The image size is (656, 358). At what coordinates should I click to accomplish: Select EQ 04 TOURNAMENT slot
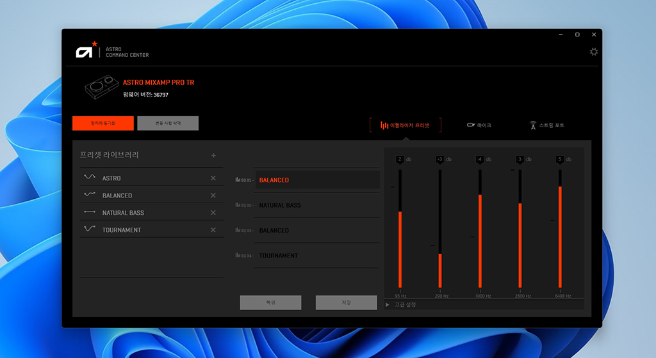tap(317, 255)
